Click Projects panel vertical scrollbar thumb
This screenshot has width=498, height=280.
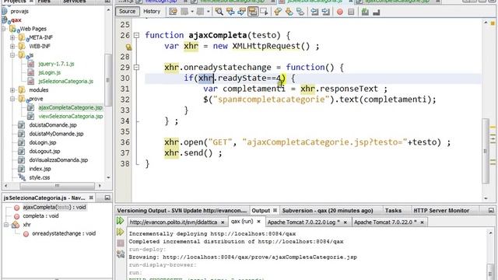(x=108, y=79)
